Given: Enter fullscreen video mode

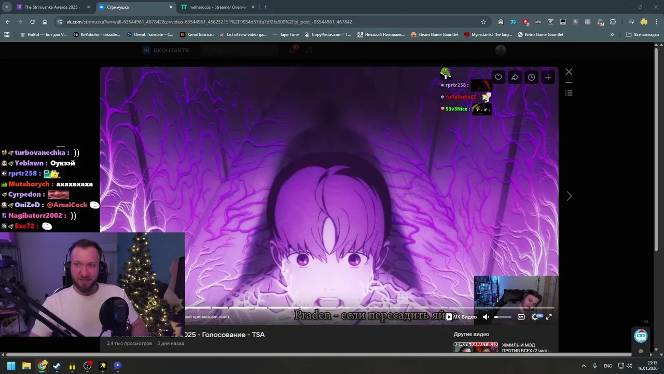Looking at the screenshot, I should pyautogui.click(x=549, y=317).
